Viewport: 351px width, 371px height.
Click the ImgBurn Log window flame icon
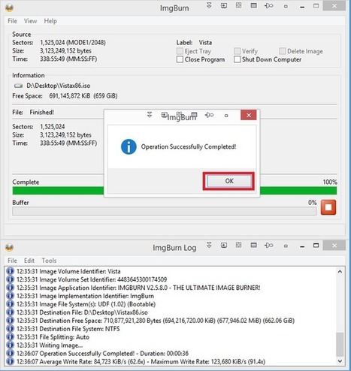pyautogui.click(x=9, y=247)
